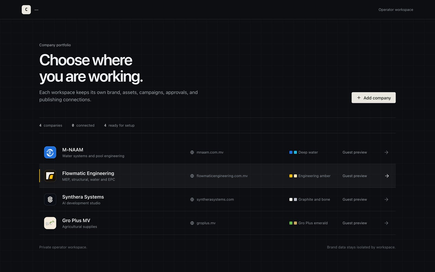Screen dimensions: 435x272
Task: Click the 0 connected stat
Action: 83,125
